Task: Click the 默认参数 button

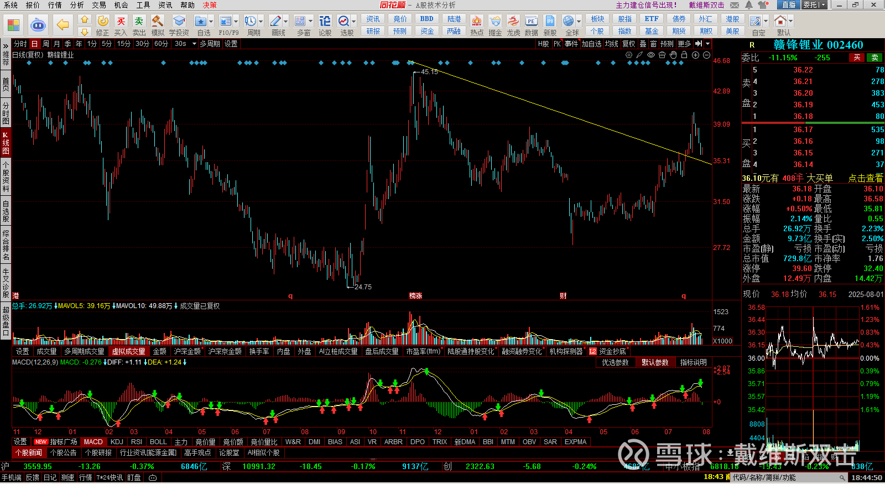Action: tap(655, 362)
